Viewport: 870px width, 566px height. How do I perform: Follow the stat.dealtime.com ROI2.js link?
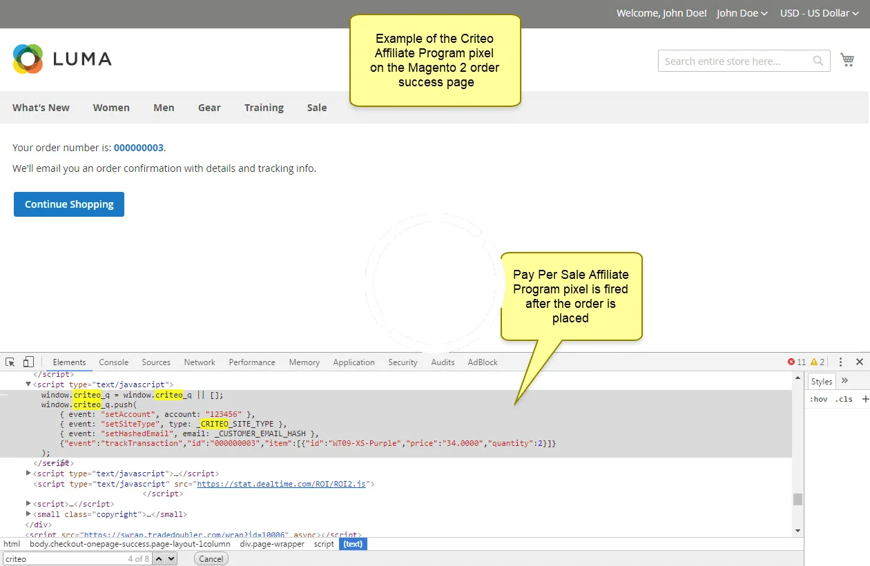pos(281,484)
